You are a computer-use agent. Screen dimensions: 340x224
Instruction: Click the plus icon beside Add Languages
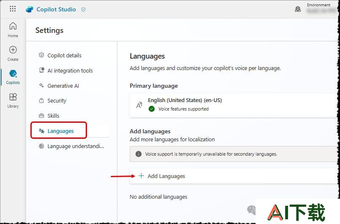point(141,175)
